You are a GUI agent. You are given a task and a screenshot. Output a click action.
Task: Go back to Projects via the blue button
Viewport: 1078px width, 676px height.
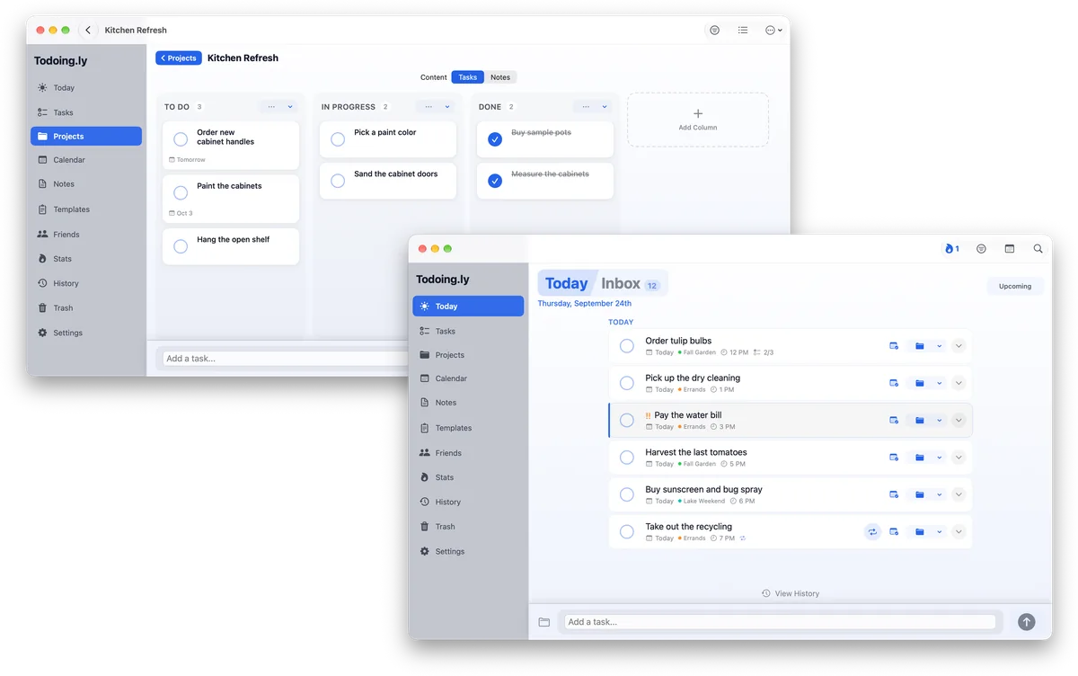[179, 58]
